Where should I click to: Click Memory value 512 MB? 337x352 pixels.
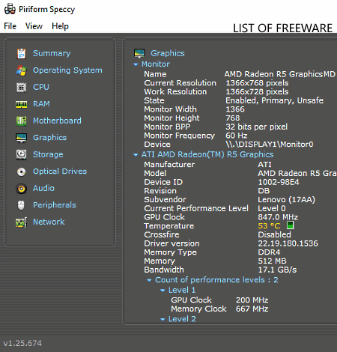point(272,261)
